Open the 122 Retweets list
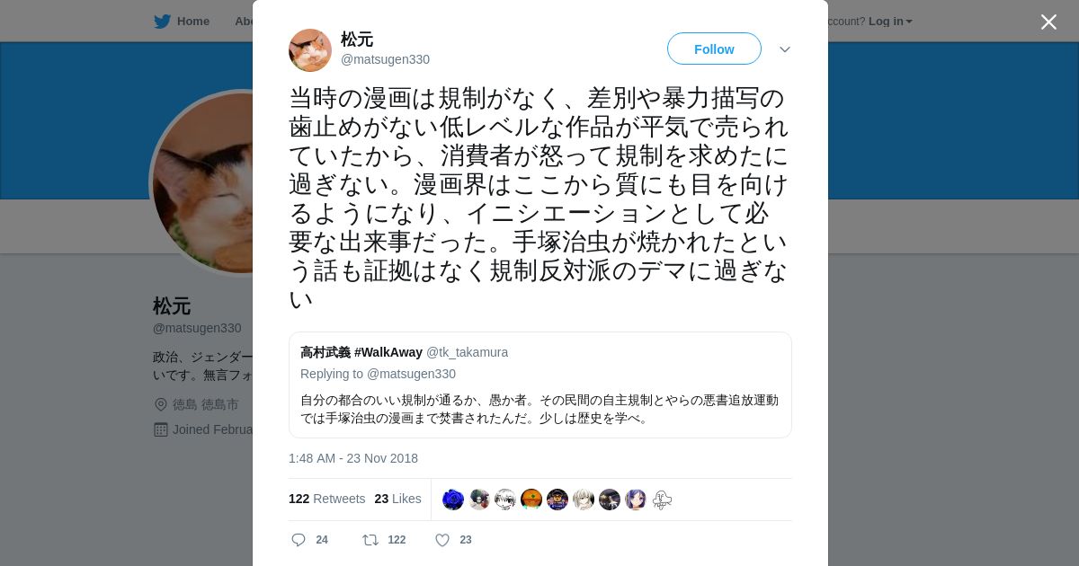1079x566 pixels. [326, 499]
